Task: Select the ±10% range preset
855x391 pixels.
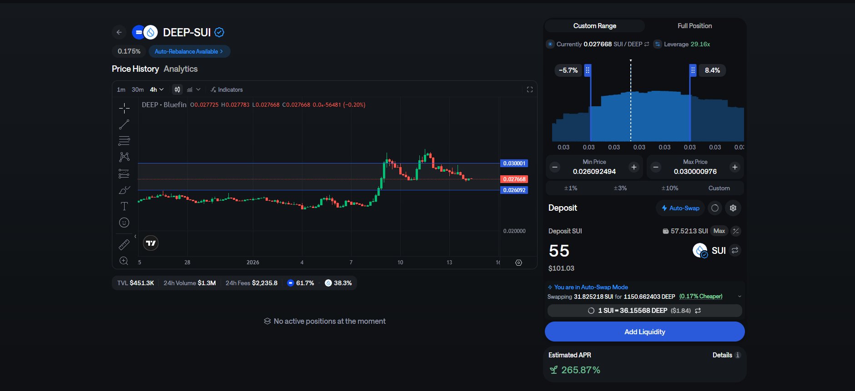Action: click(670, 188)
